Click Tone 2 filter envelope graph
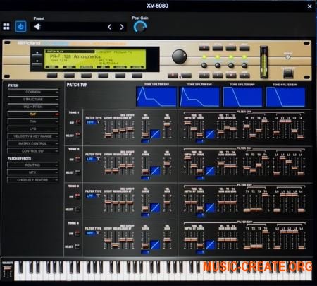This screenshot has width=317, height=286. point(199,97)
